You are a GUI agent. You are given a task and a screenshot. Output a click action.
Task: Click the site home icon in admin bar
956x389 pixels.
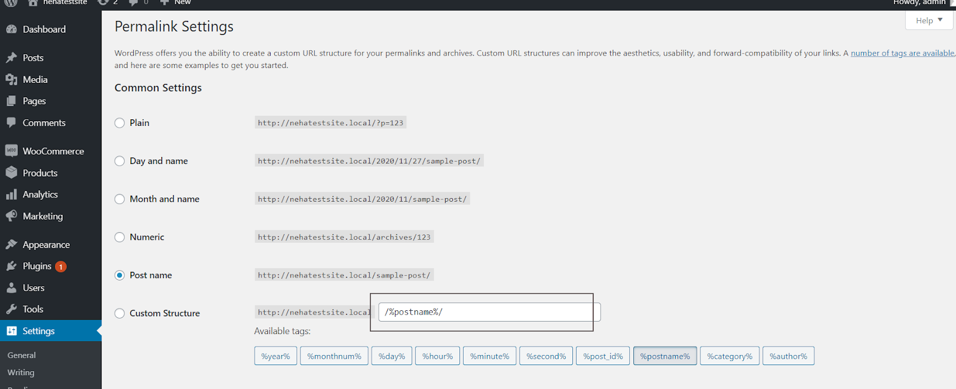point(33,3)
